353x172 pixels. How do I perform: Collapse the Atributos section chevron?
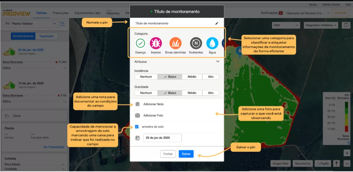coord(218,61)
